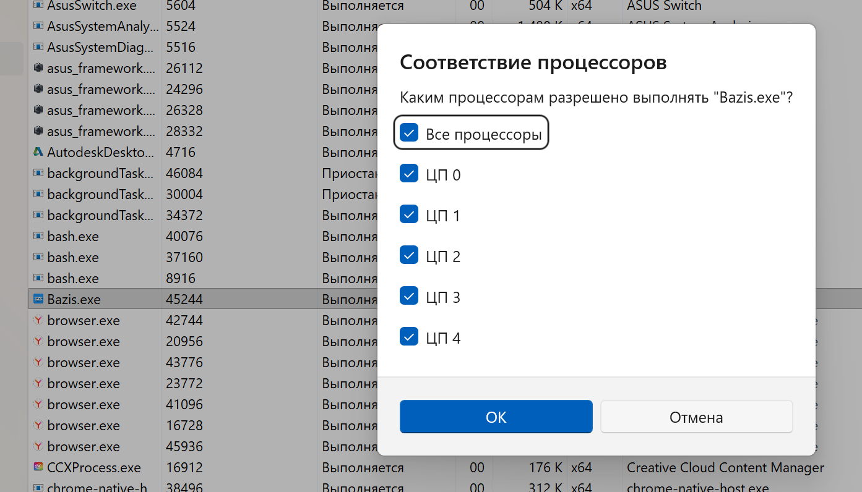Viewport: 862px width, 492px height.
Task: Uncheck the ЦП 1 checkbox
Action: pyautogui.click(x=409, y=214)
